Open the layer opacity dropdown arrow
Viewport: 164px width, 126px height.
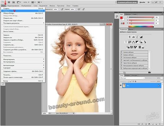[x=162, y=78]
